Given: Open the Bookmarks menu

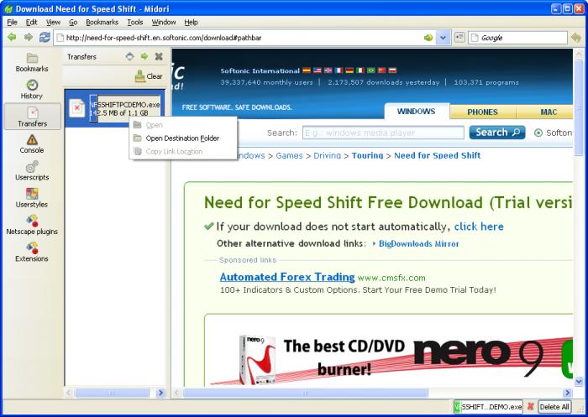Looking at the screenshot, I should [102, 22].
